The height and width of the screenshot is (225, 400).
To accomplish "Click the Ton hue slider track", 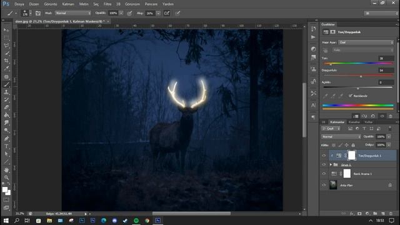I will tap(358, 63).
